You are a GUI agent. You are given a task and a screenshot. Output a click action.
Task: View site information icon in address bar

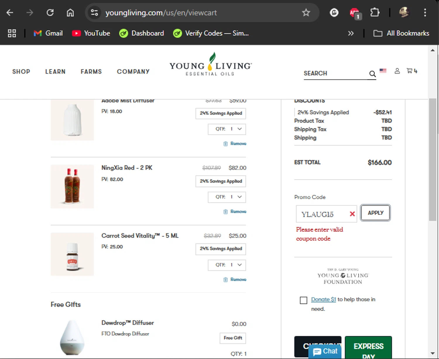coord(94,13)
